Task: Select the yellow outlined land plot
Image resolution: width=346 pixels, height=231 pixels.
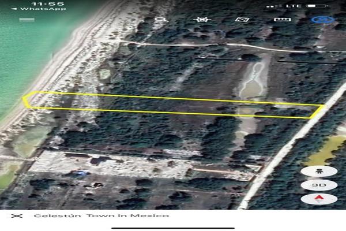Action: (173, 105)
